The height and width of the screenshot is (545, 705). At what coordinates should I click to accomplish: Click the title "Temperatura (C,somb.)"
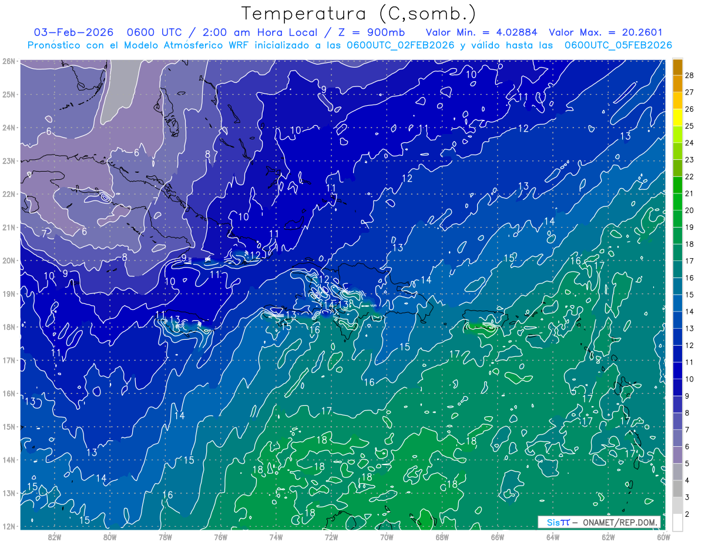[359, 14]
